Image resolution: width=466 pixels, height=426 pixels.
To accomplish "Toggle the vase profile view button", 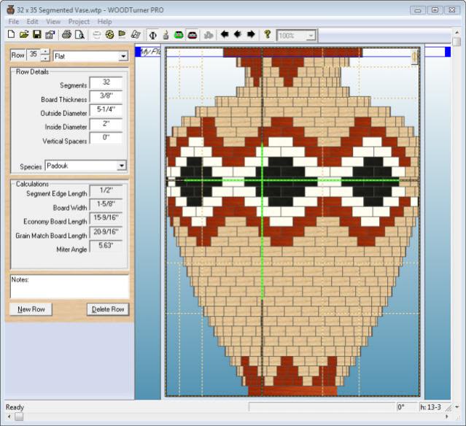I will point(166,34).
